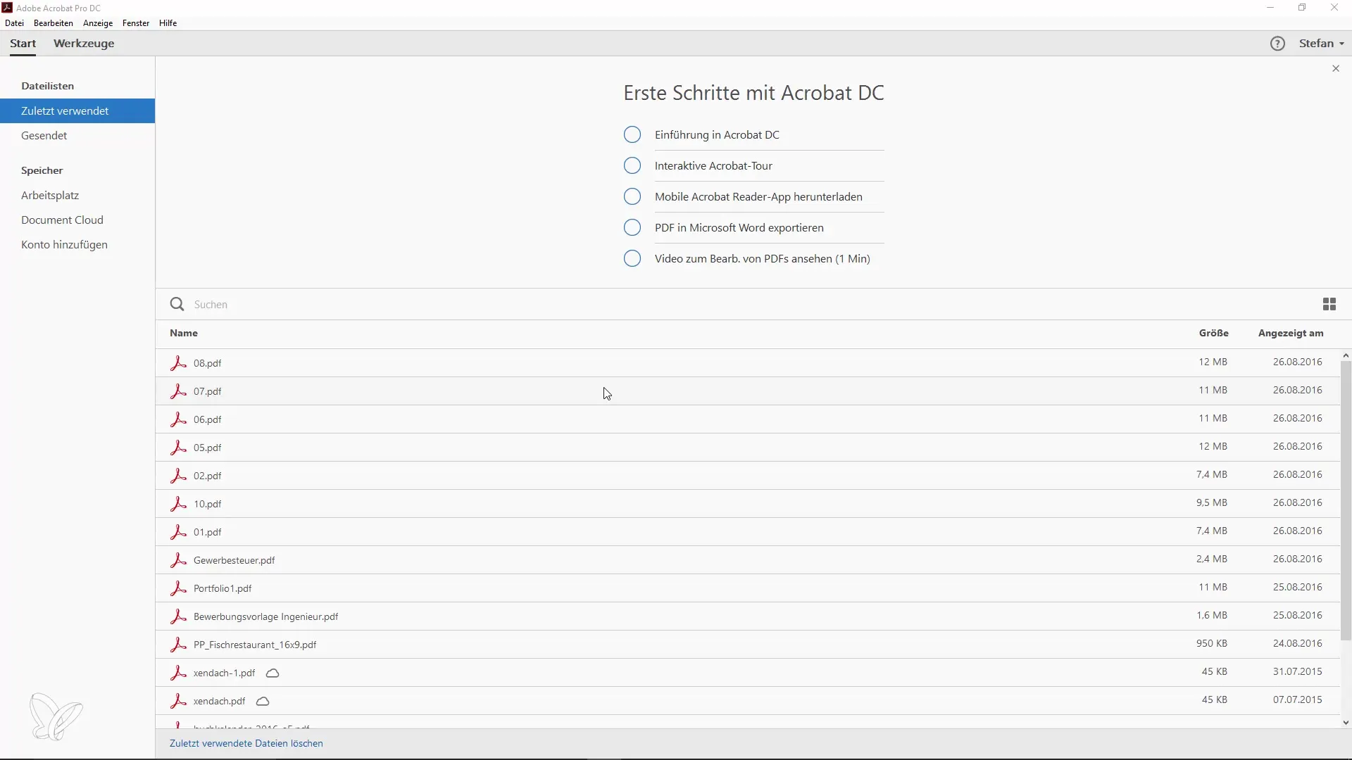
Task: Check off Interaktive Acrobat-Tour circle
Action: (632, 165)
